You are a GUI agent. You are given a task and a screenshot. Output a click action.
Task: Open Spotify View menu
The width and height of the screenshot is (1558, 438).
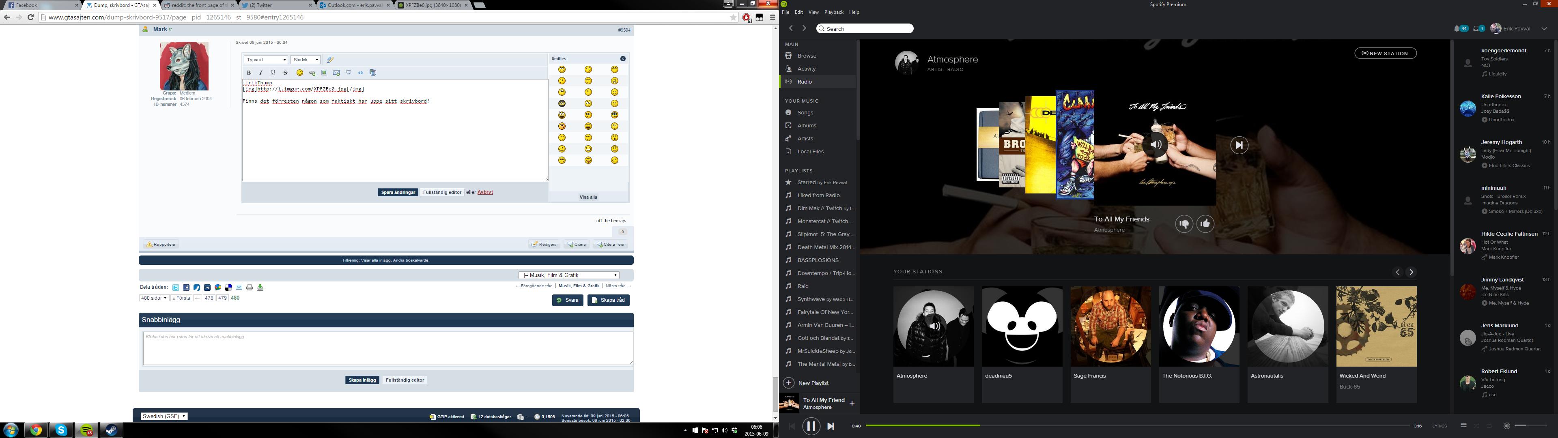pos(813,12)
